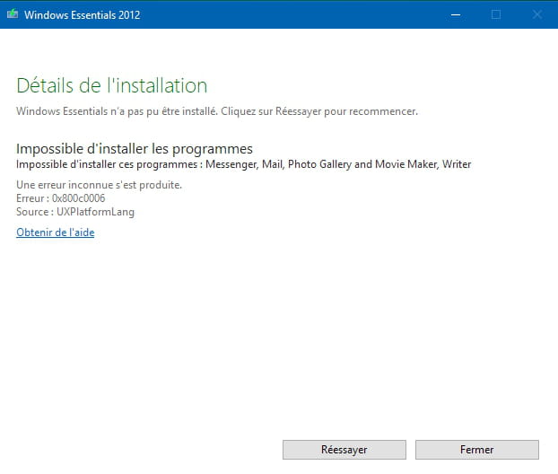558x474 pixels.
Task: Open the Obtenir de l'aide link
Action: [x=56, y=233]
